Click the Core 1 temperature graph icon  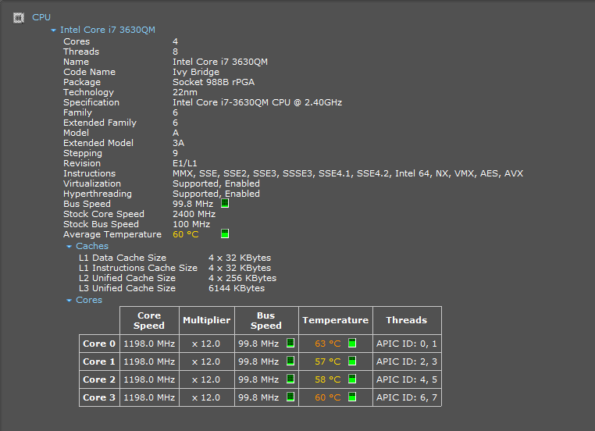tap(352, 362)
